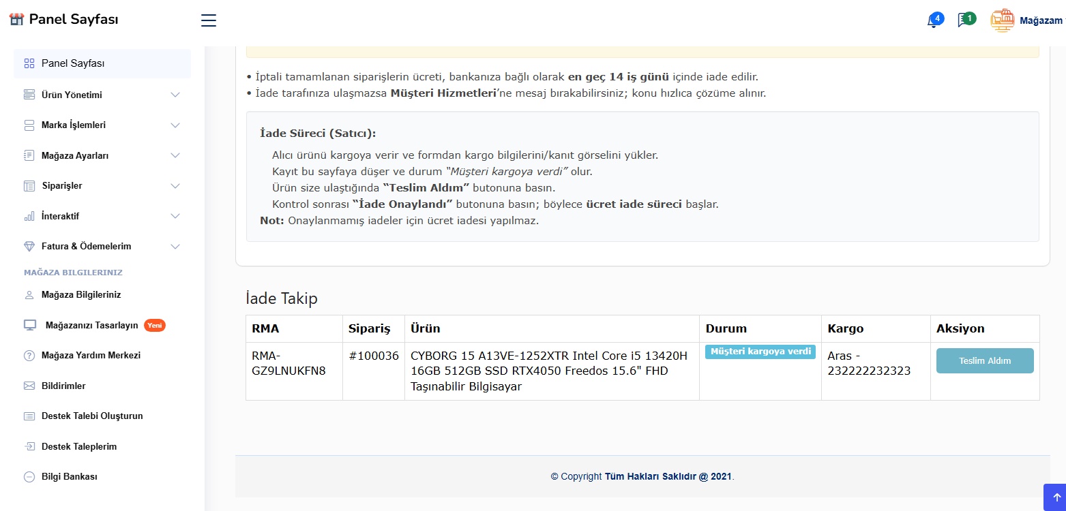The height and width of the screenshot is (511, 1066).
Task: Click the scroll-to-top arrow button
Action: point(1054,497)
